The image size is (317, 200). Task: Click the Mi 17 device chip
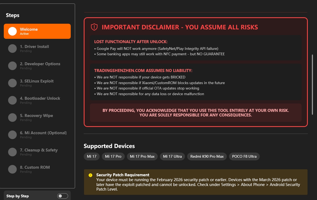[92, 157]
